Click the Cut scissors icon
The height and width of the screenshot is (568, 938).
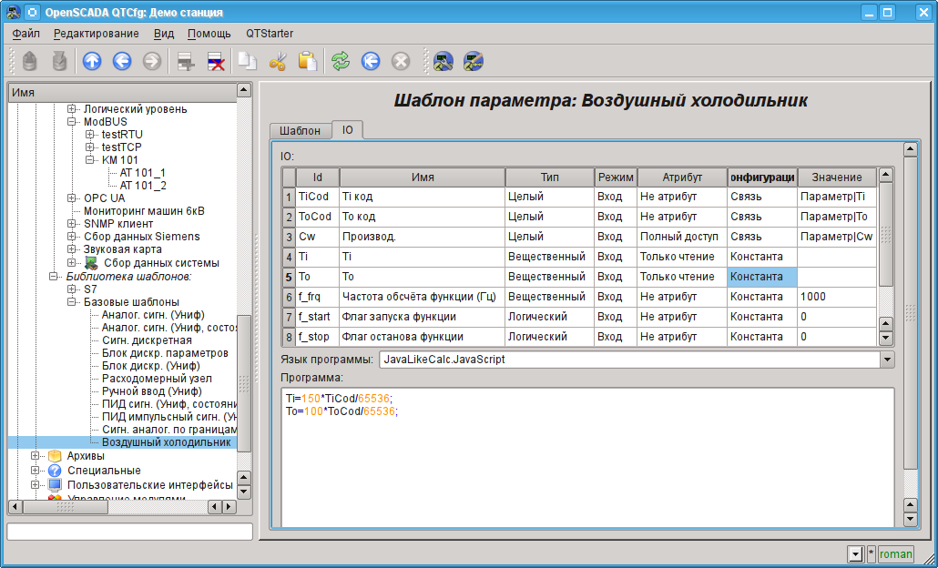(x=278, y=62)
